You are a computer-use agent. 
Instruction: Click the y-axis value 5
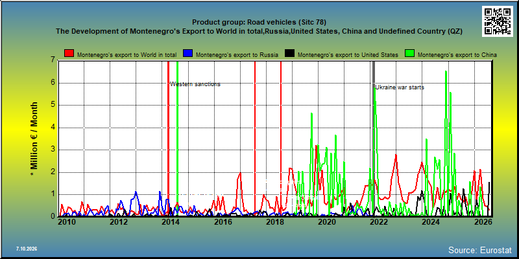53,105
